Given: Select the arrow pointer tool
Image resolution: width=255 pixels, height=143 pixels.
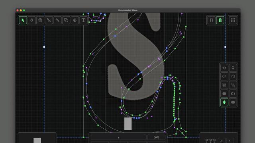Looking at the screenshot, I should tap(23, 20).
